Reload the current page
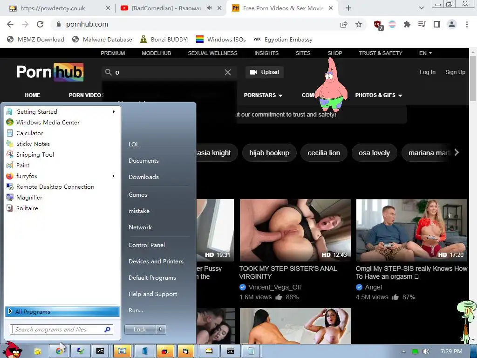Viewport: 477px width, 358px height. point(40,24)
